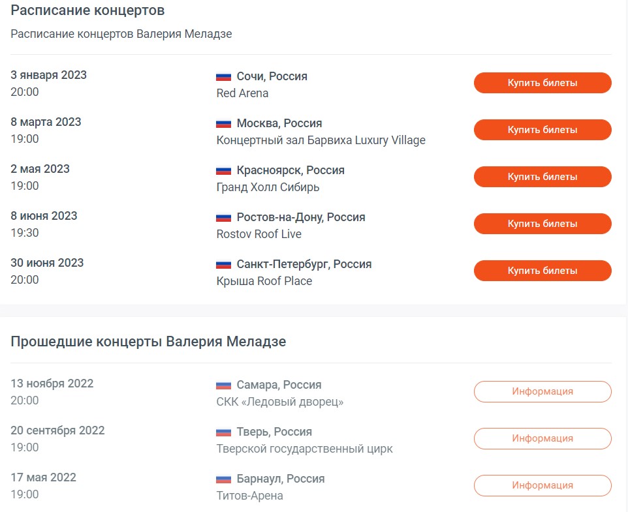628x512 pixels.
Task: Click Информация for the Тверь show
Action: coord(542,438)
